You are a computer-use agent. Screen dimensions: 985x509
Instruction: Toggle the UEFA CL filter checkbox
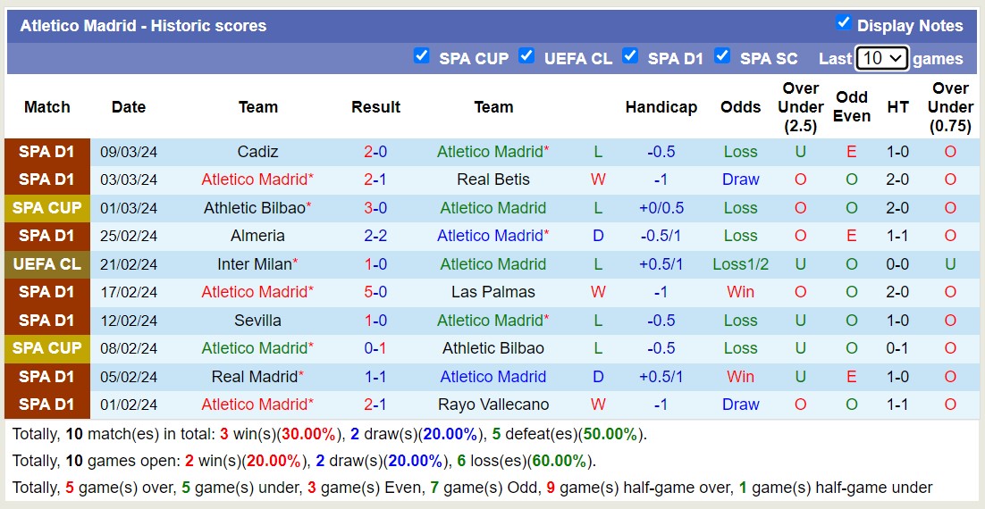526,55
